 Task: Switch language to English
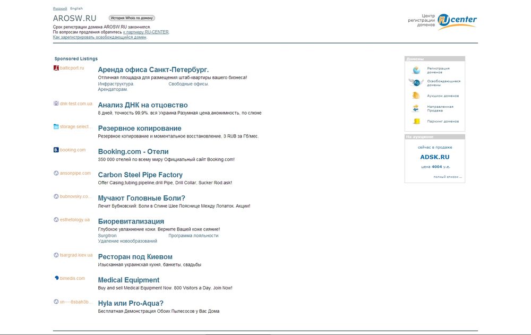[x=76, y=8]
